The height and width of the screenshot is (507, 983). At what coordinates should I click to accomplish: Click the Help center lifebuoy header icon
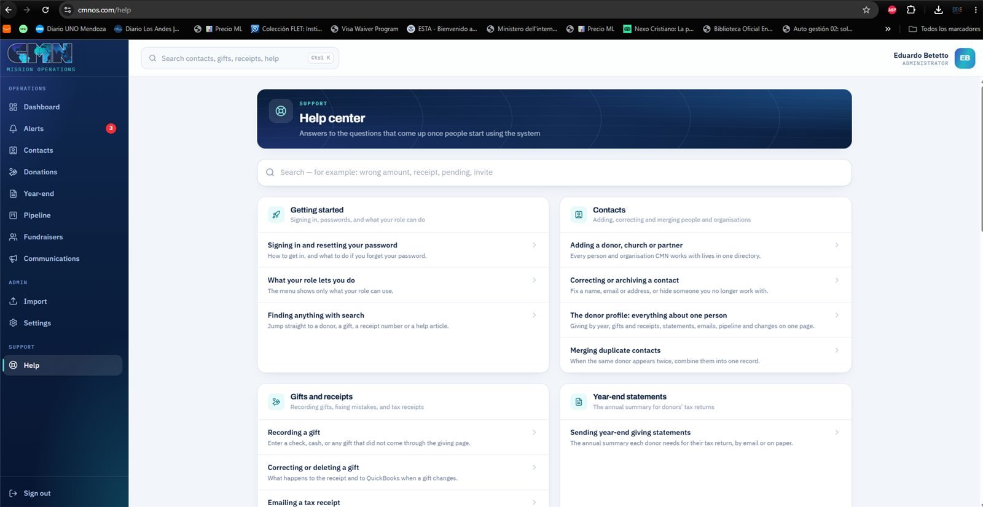[x=281, y=111]
